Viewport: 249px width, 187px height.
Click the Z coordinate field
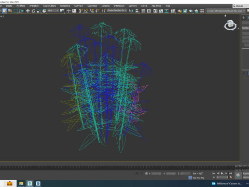(x=185, y=173)
